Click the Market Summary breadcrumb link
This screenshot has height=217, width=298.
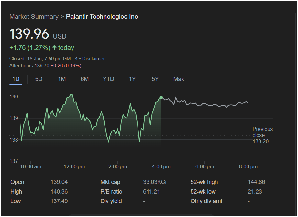coord(34,17)
